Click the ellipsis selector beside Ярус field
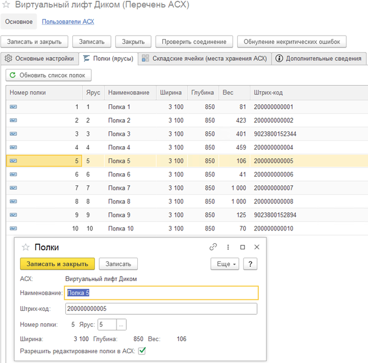 (121, 325)
